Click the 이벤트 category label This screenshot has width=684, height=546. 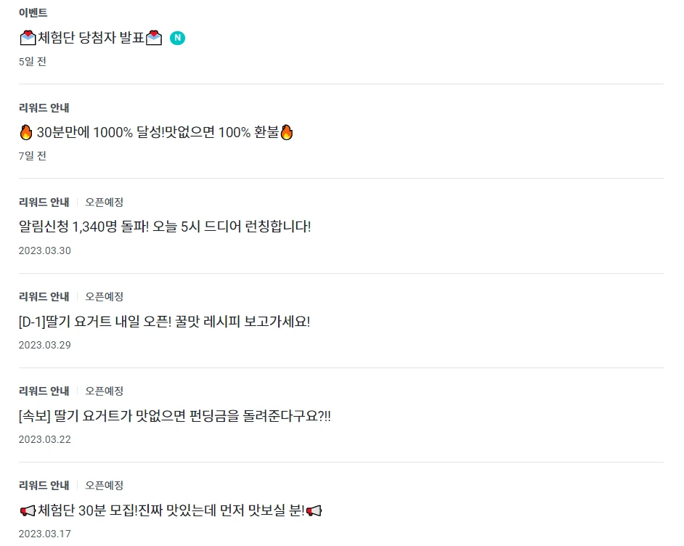(33, 12)
